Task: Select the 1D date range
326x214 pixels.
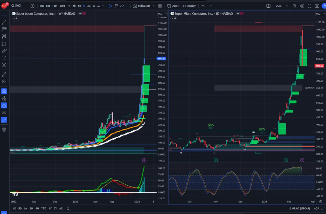Action: click(14, 208)
